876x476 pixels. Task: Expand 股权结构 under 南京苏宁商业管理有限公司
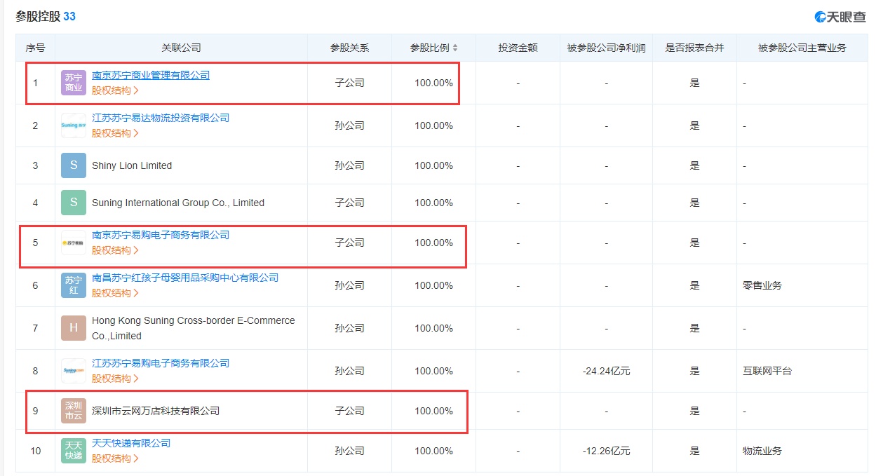[115, 90]
